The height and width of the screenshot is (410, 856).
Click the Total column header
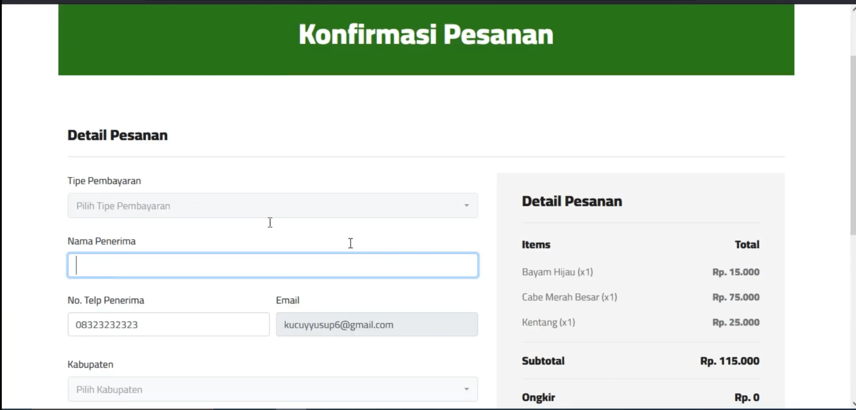click(747, 245)
